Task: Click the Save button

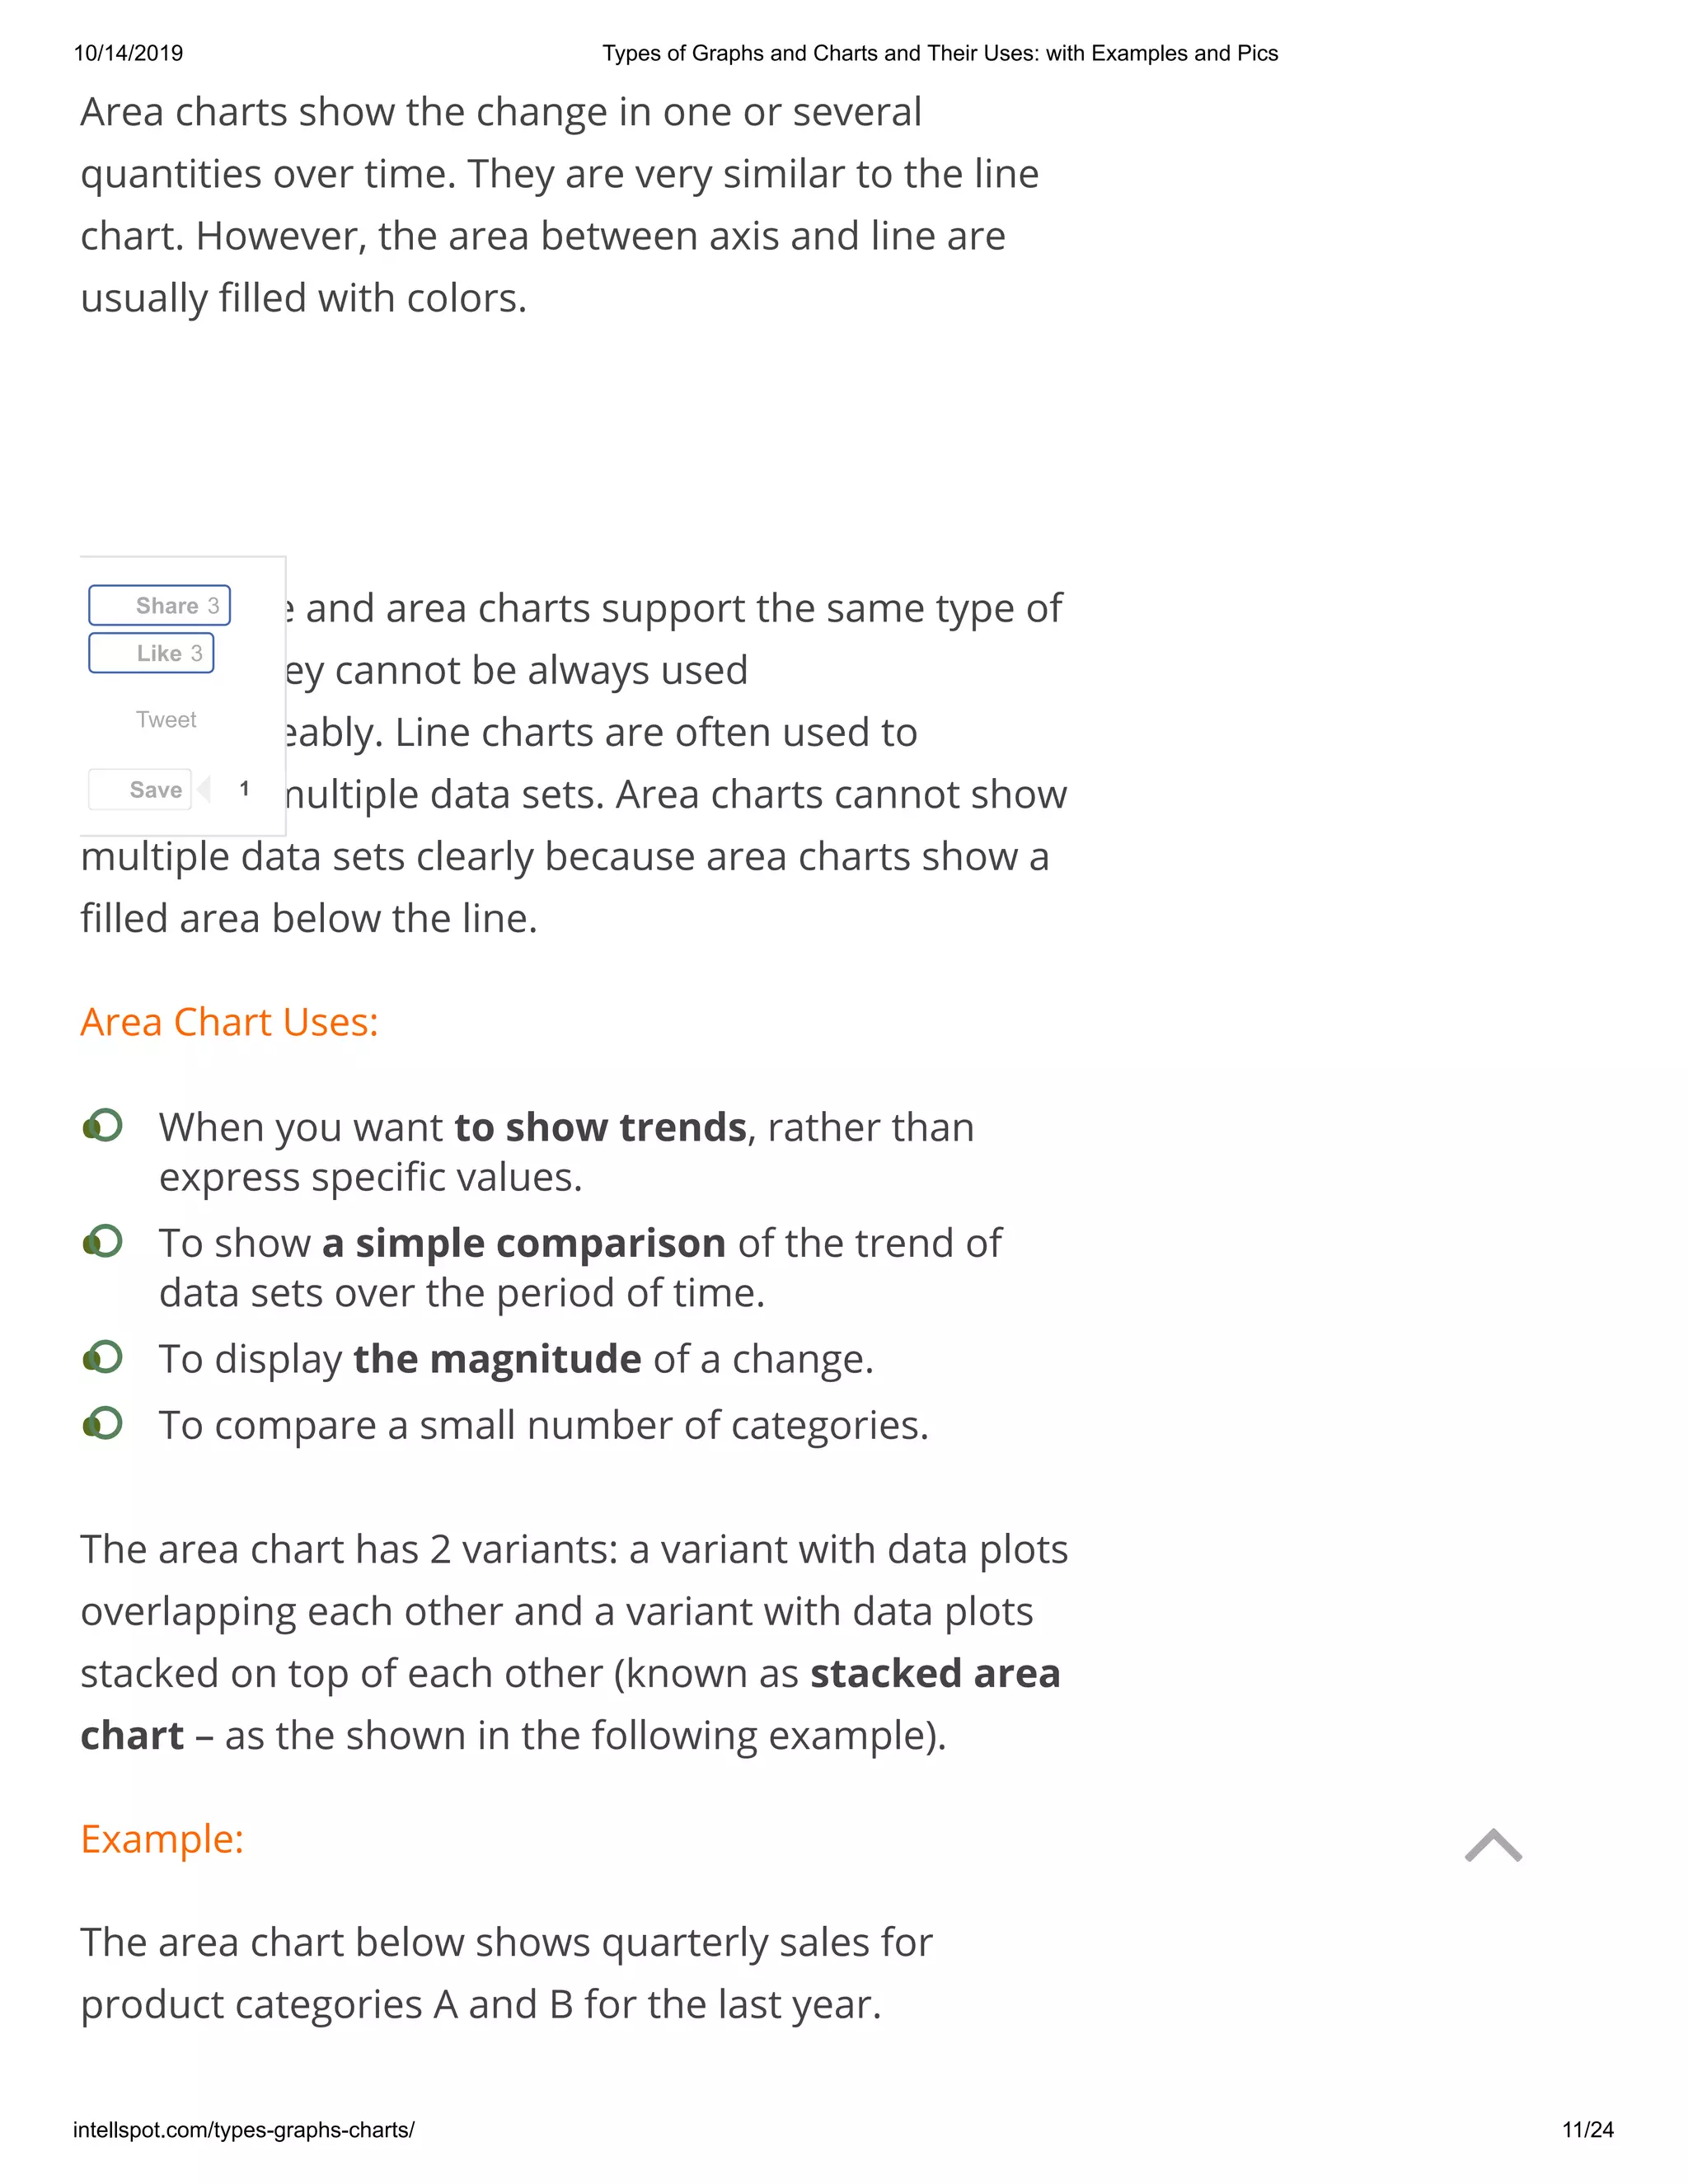Action: [x=140, y=790]
